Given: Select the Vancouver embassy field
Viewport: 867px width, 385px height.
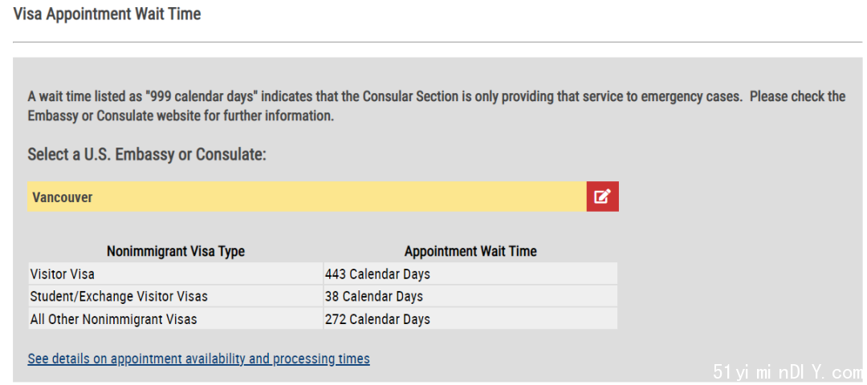Looking at the screenshot, I should click(x=307, y=197).
